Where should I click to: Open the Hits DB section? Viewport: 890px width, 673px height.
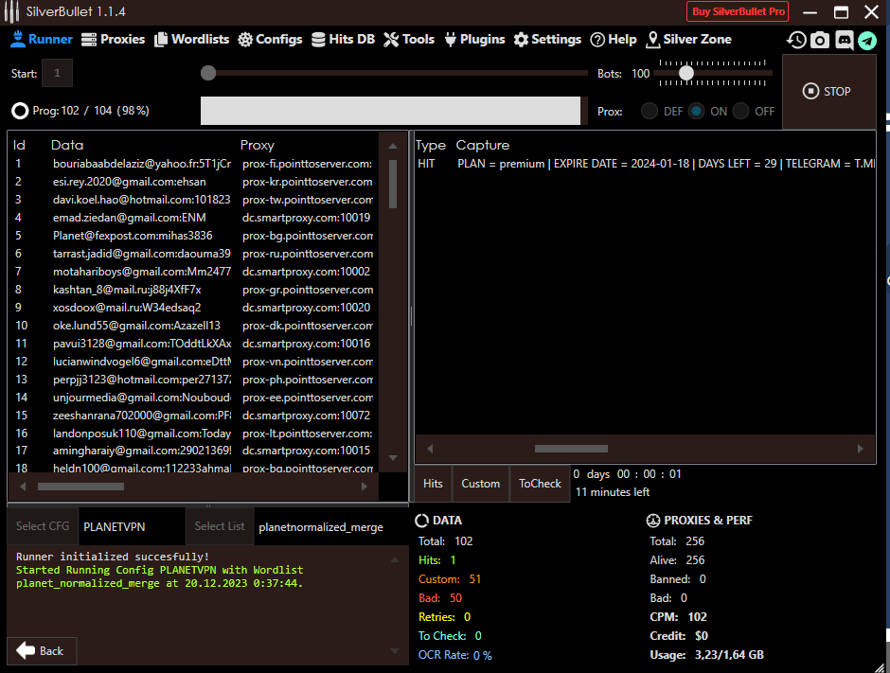click(x=343, y=40)
